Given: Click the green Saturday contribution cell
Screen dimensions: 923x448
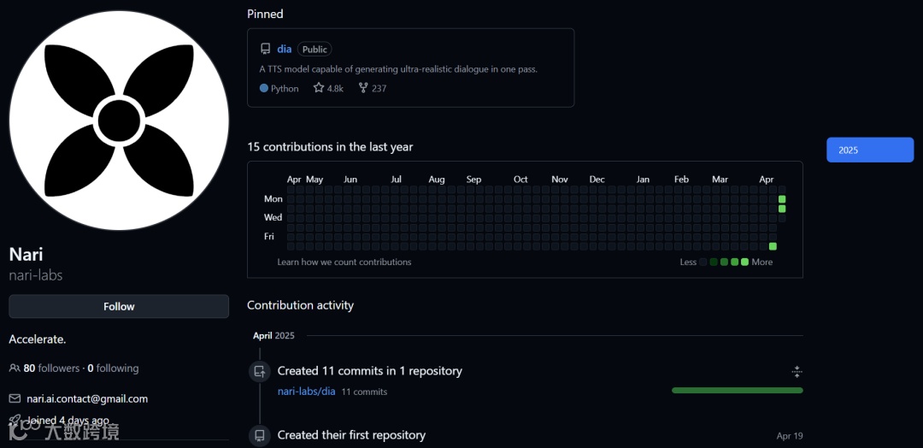Looking at the screenshot, I should (x=773, y=246).
